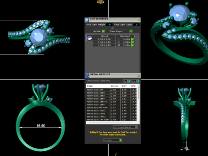The height and width of the screenshot is (156, 208).
Task: Close the Metal Weights panel
Action: [139, 75]
